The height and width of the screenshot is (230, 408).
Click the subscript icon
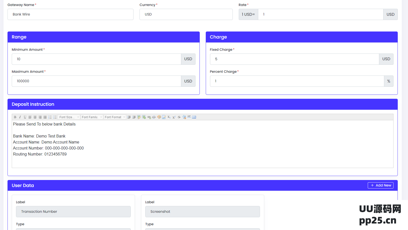(x=169, y=117)
